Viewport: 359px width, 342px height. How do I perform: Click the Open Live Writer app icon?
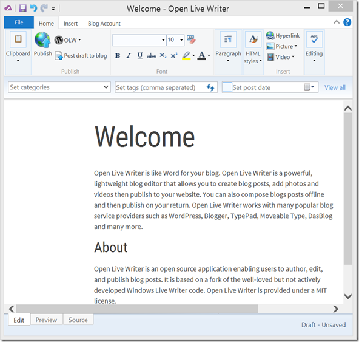click(8, 9)
